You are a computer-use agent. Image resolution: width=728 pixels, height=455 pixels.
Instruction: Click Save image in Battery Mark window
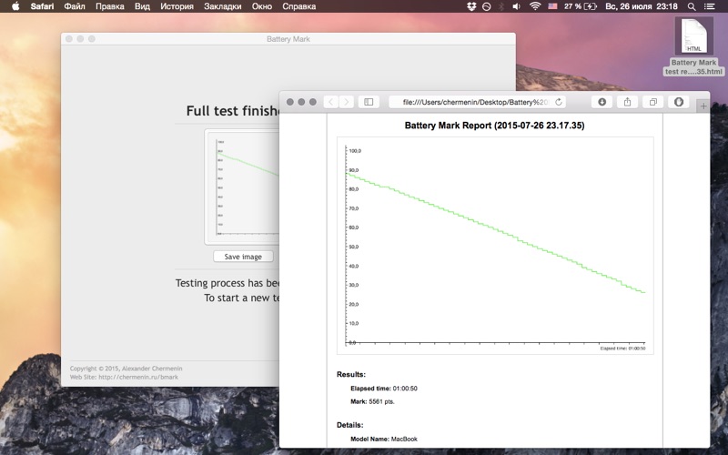[243, 257]
